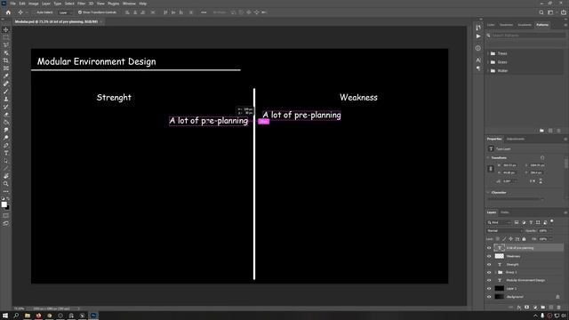Hide Layer 1 visibility eye
569x320 pixels.
pos(489,289)
